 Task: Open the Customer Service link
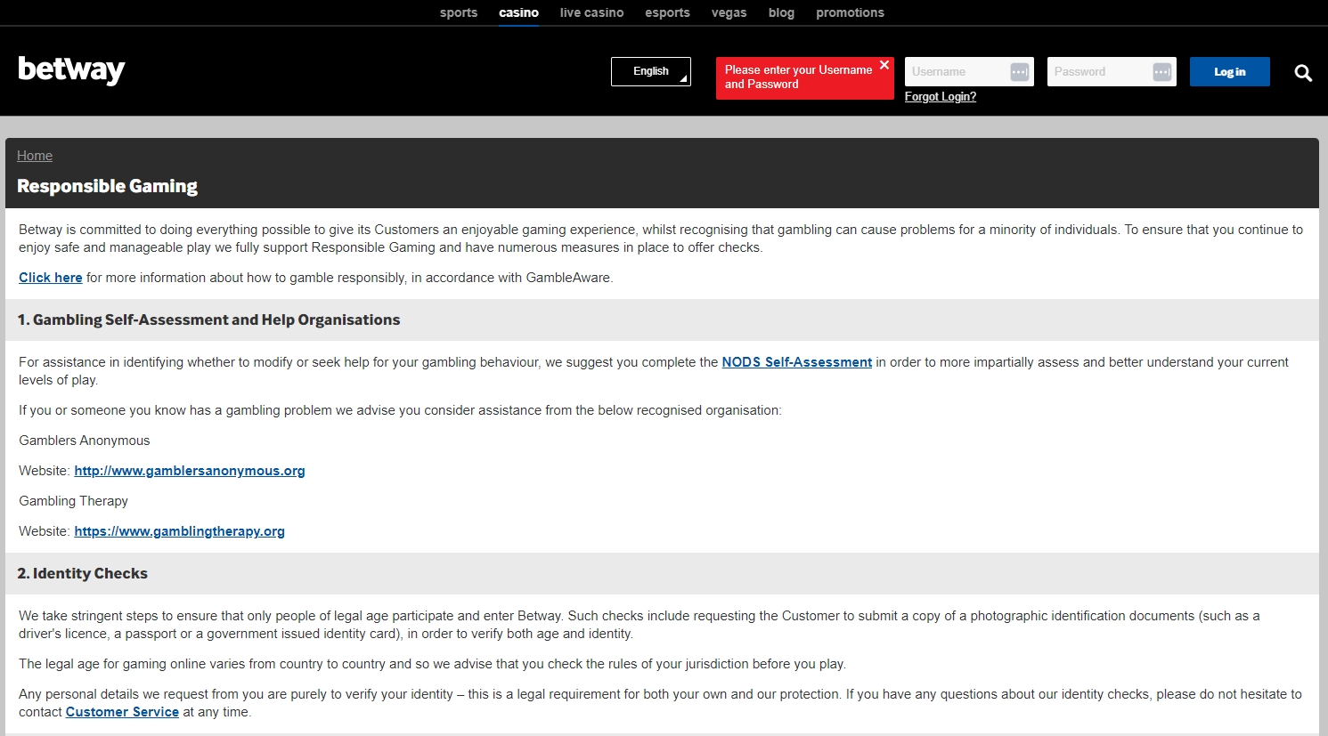tap(122, 712)
